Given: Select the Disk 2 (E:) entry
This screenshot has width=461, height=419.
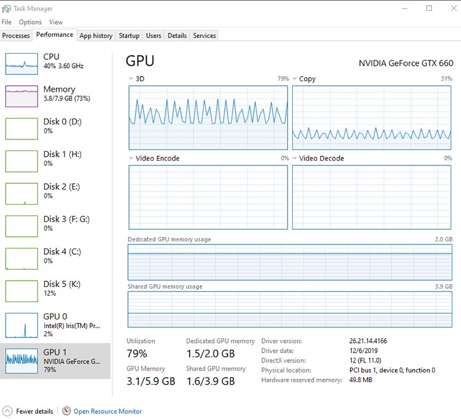Looking at the screenshot, I should (55, 194).
